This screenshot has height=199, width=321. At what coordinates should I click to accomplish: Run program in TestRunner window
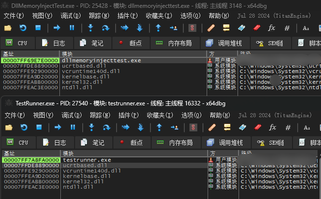(58, 127)
